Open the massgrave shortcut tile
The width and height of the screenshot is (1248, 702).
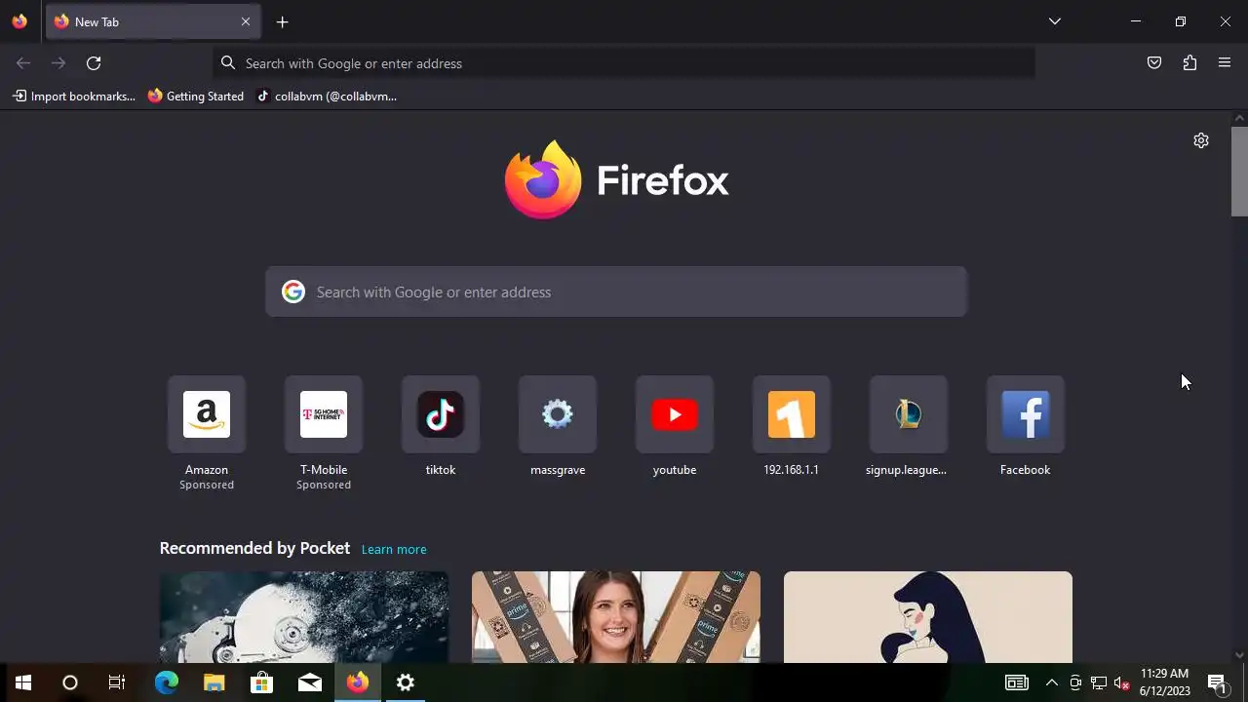[x=558, y=414]
